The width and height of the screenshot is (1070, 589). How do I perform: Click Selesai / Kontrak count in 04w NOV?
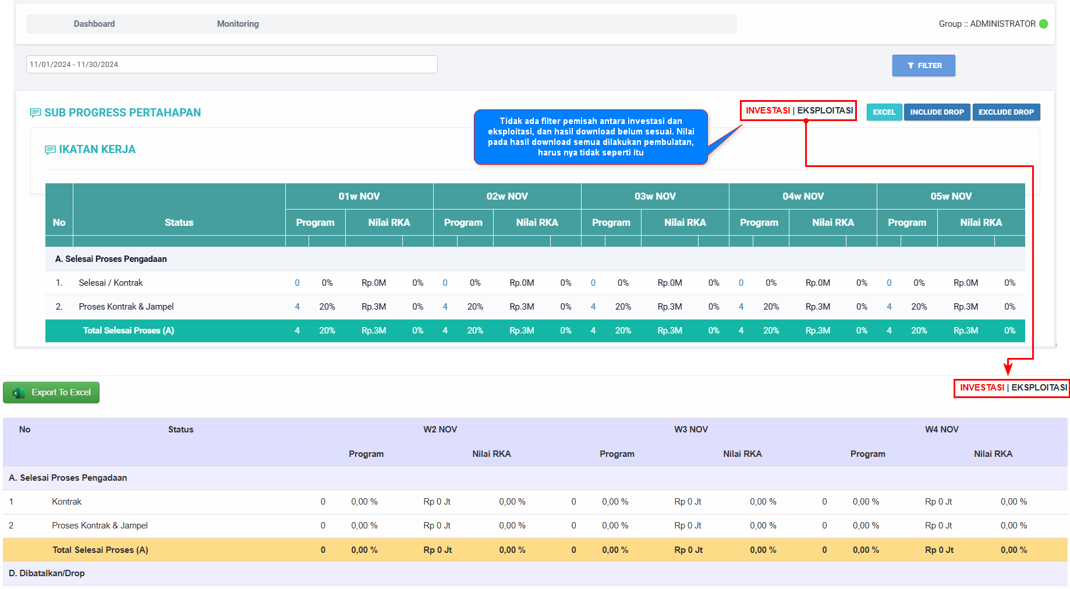coord(741,283)
